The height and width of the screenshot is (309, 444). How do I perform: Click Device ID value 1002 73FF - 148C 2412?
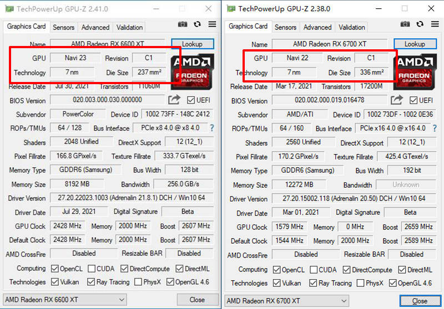(177, 114)
